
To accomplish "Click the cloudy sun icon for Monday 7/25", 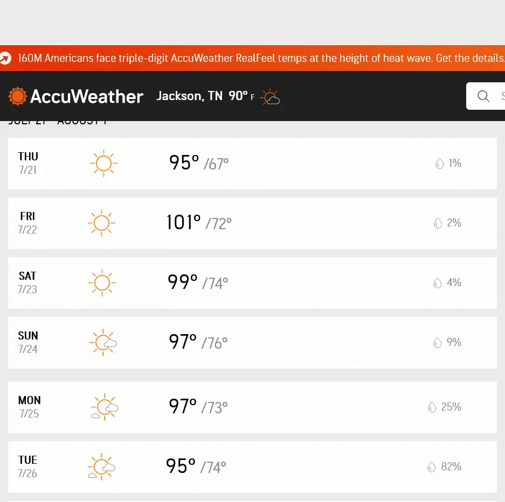I will (x=104, y=407).
